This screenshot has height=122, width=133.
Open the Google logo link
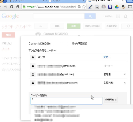[10, 16]
